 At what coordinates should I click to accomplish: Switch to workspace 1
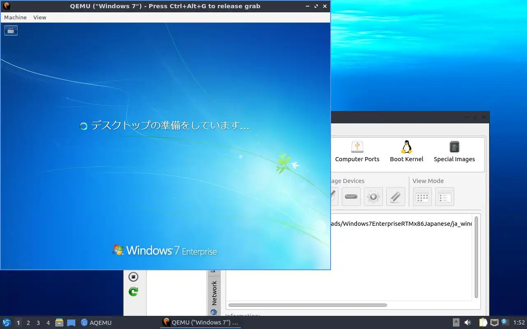pyautogui.click(x=18, y=323)
